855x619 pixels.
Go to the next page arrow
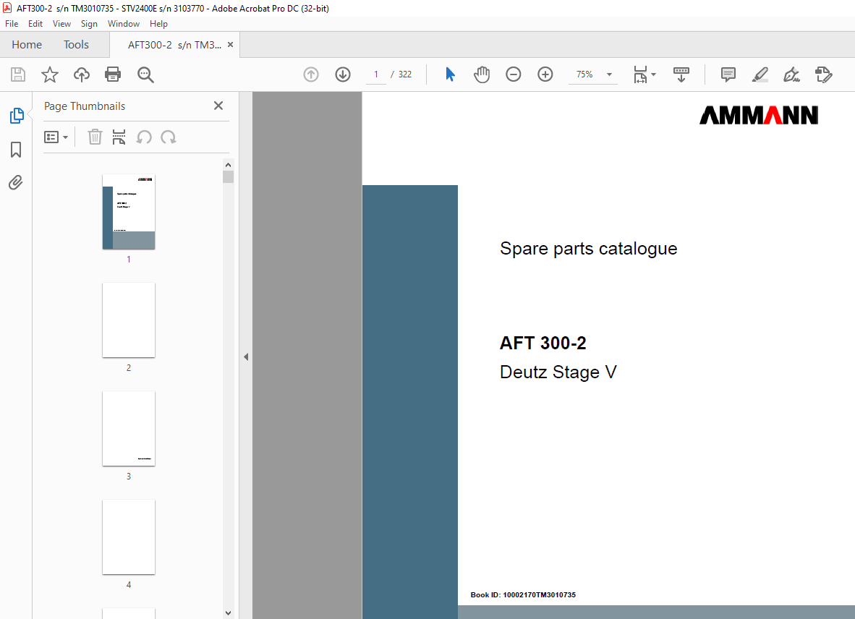(x=342, y=74)
